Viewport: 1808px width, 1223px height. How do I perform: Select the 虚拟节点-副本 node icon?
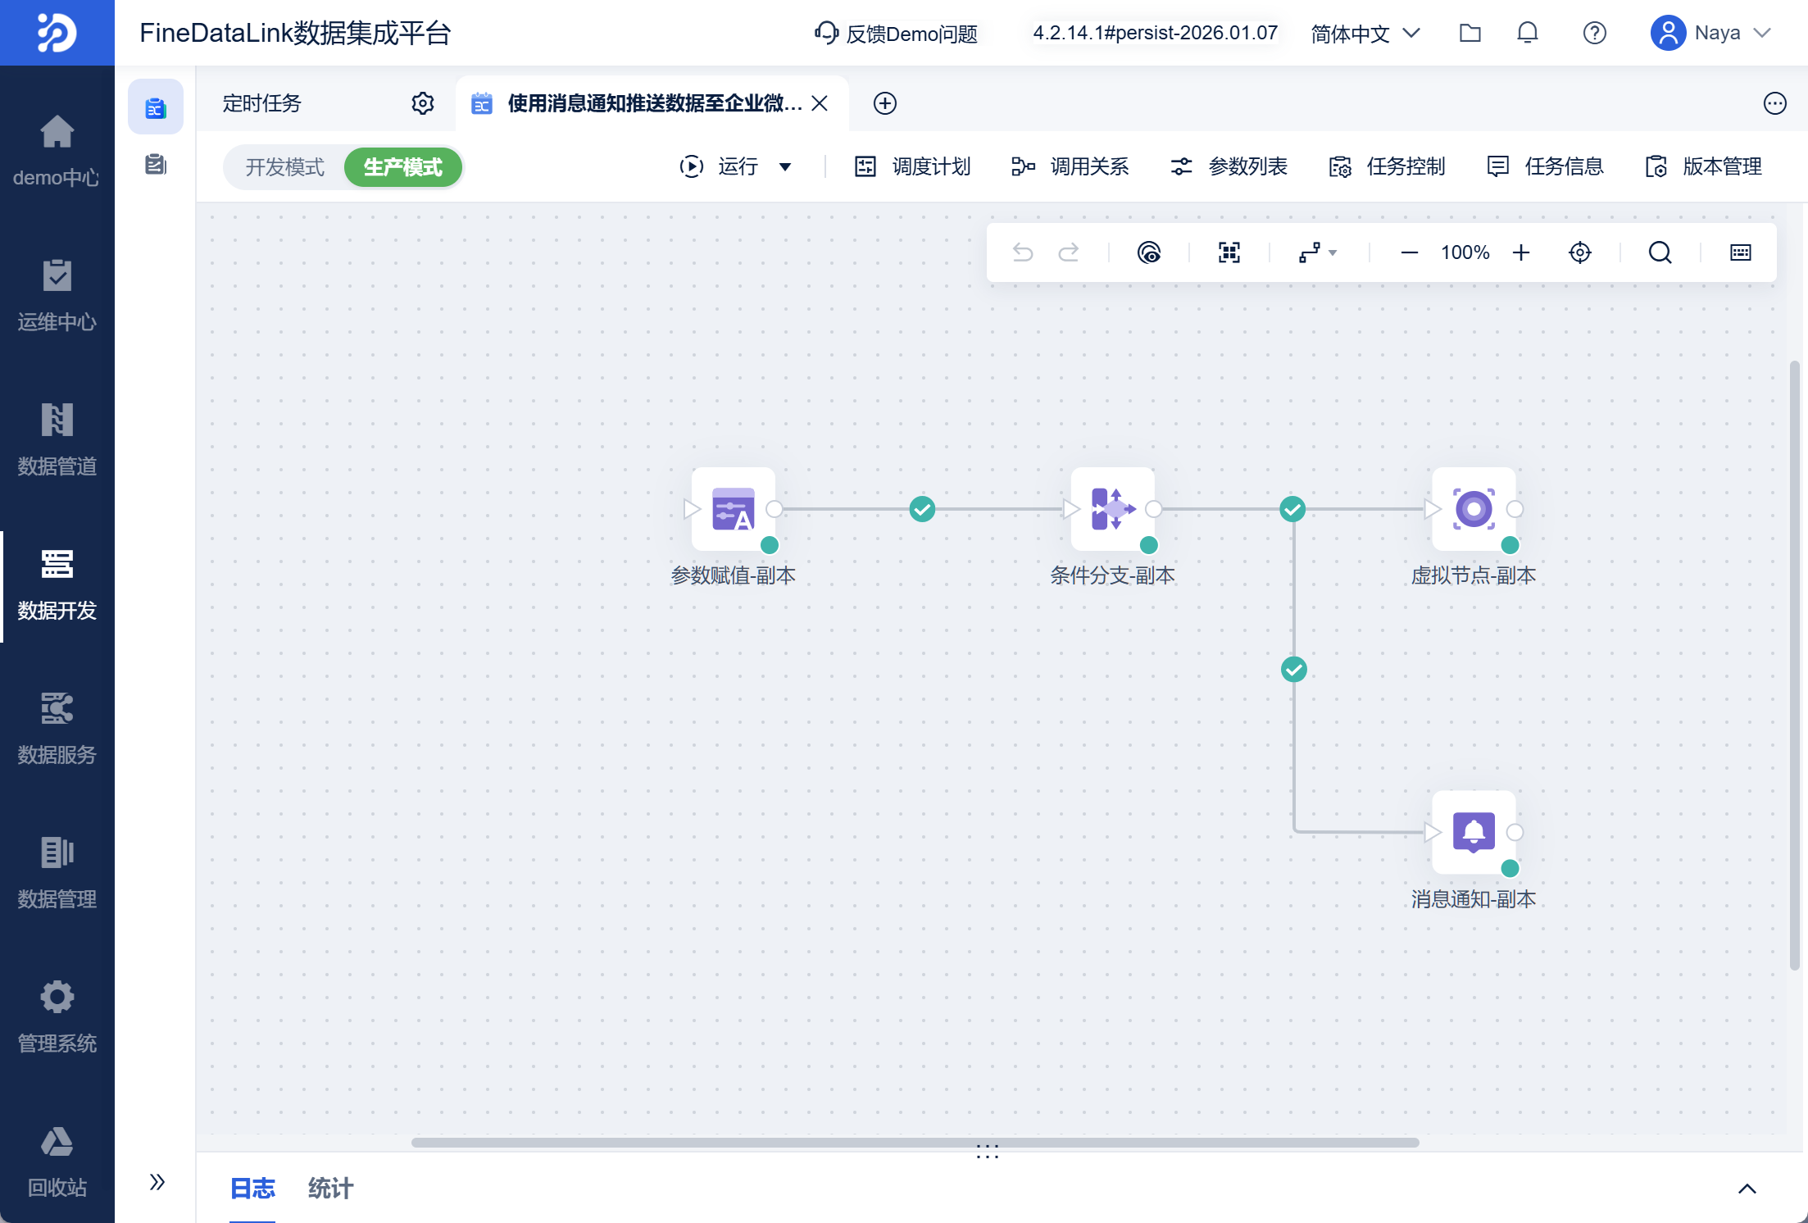pos(1473,509)
